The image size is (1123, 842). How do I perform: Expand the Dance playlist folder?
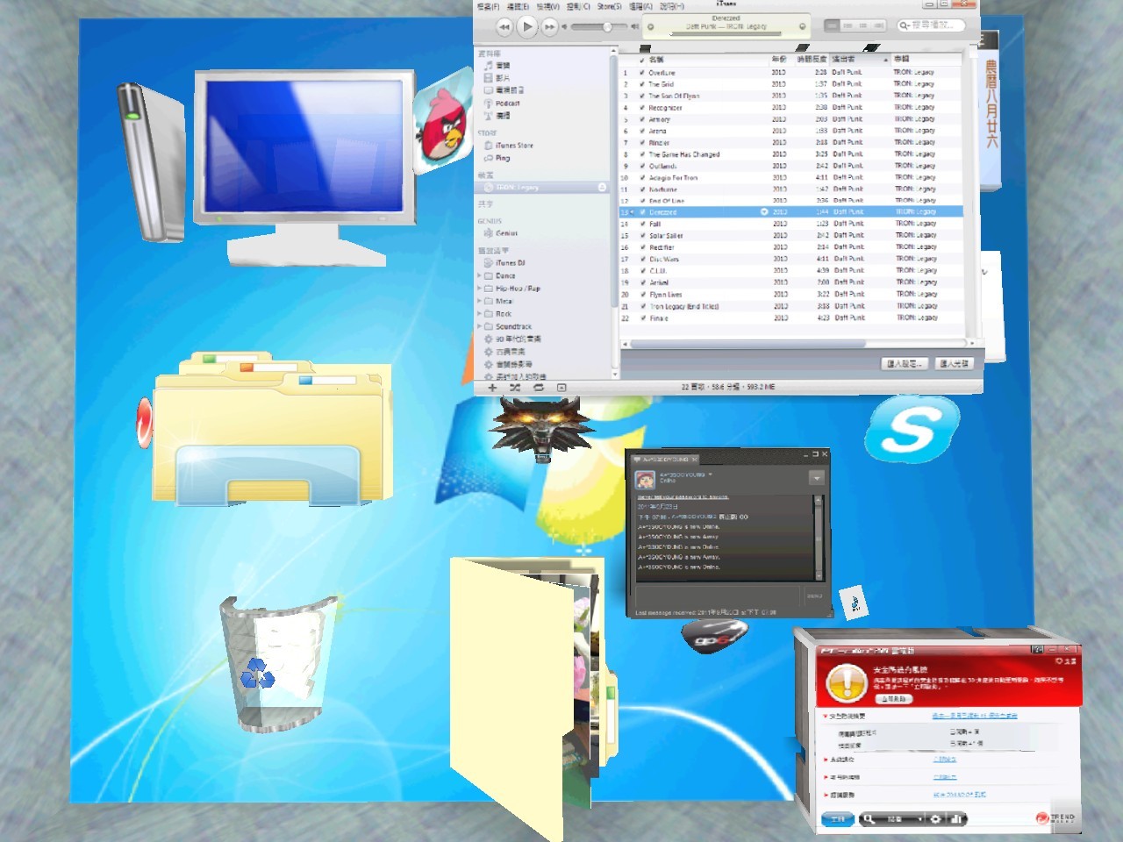coord(480,275)
